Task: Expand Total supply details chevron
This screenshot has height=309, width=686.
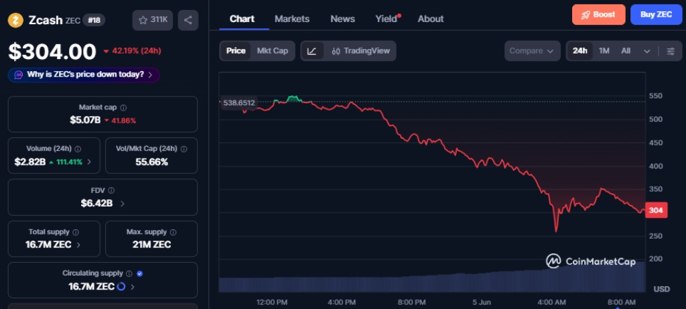Action: pos(78,245)
